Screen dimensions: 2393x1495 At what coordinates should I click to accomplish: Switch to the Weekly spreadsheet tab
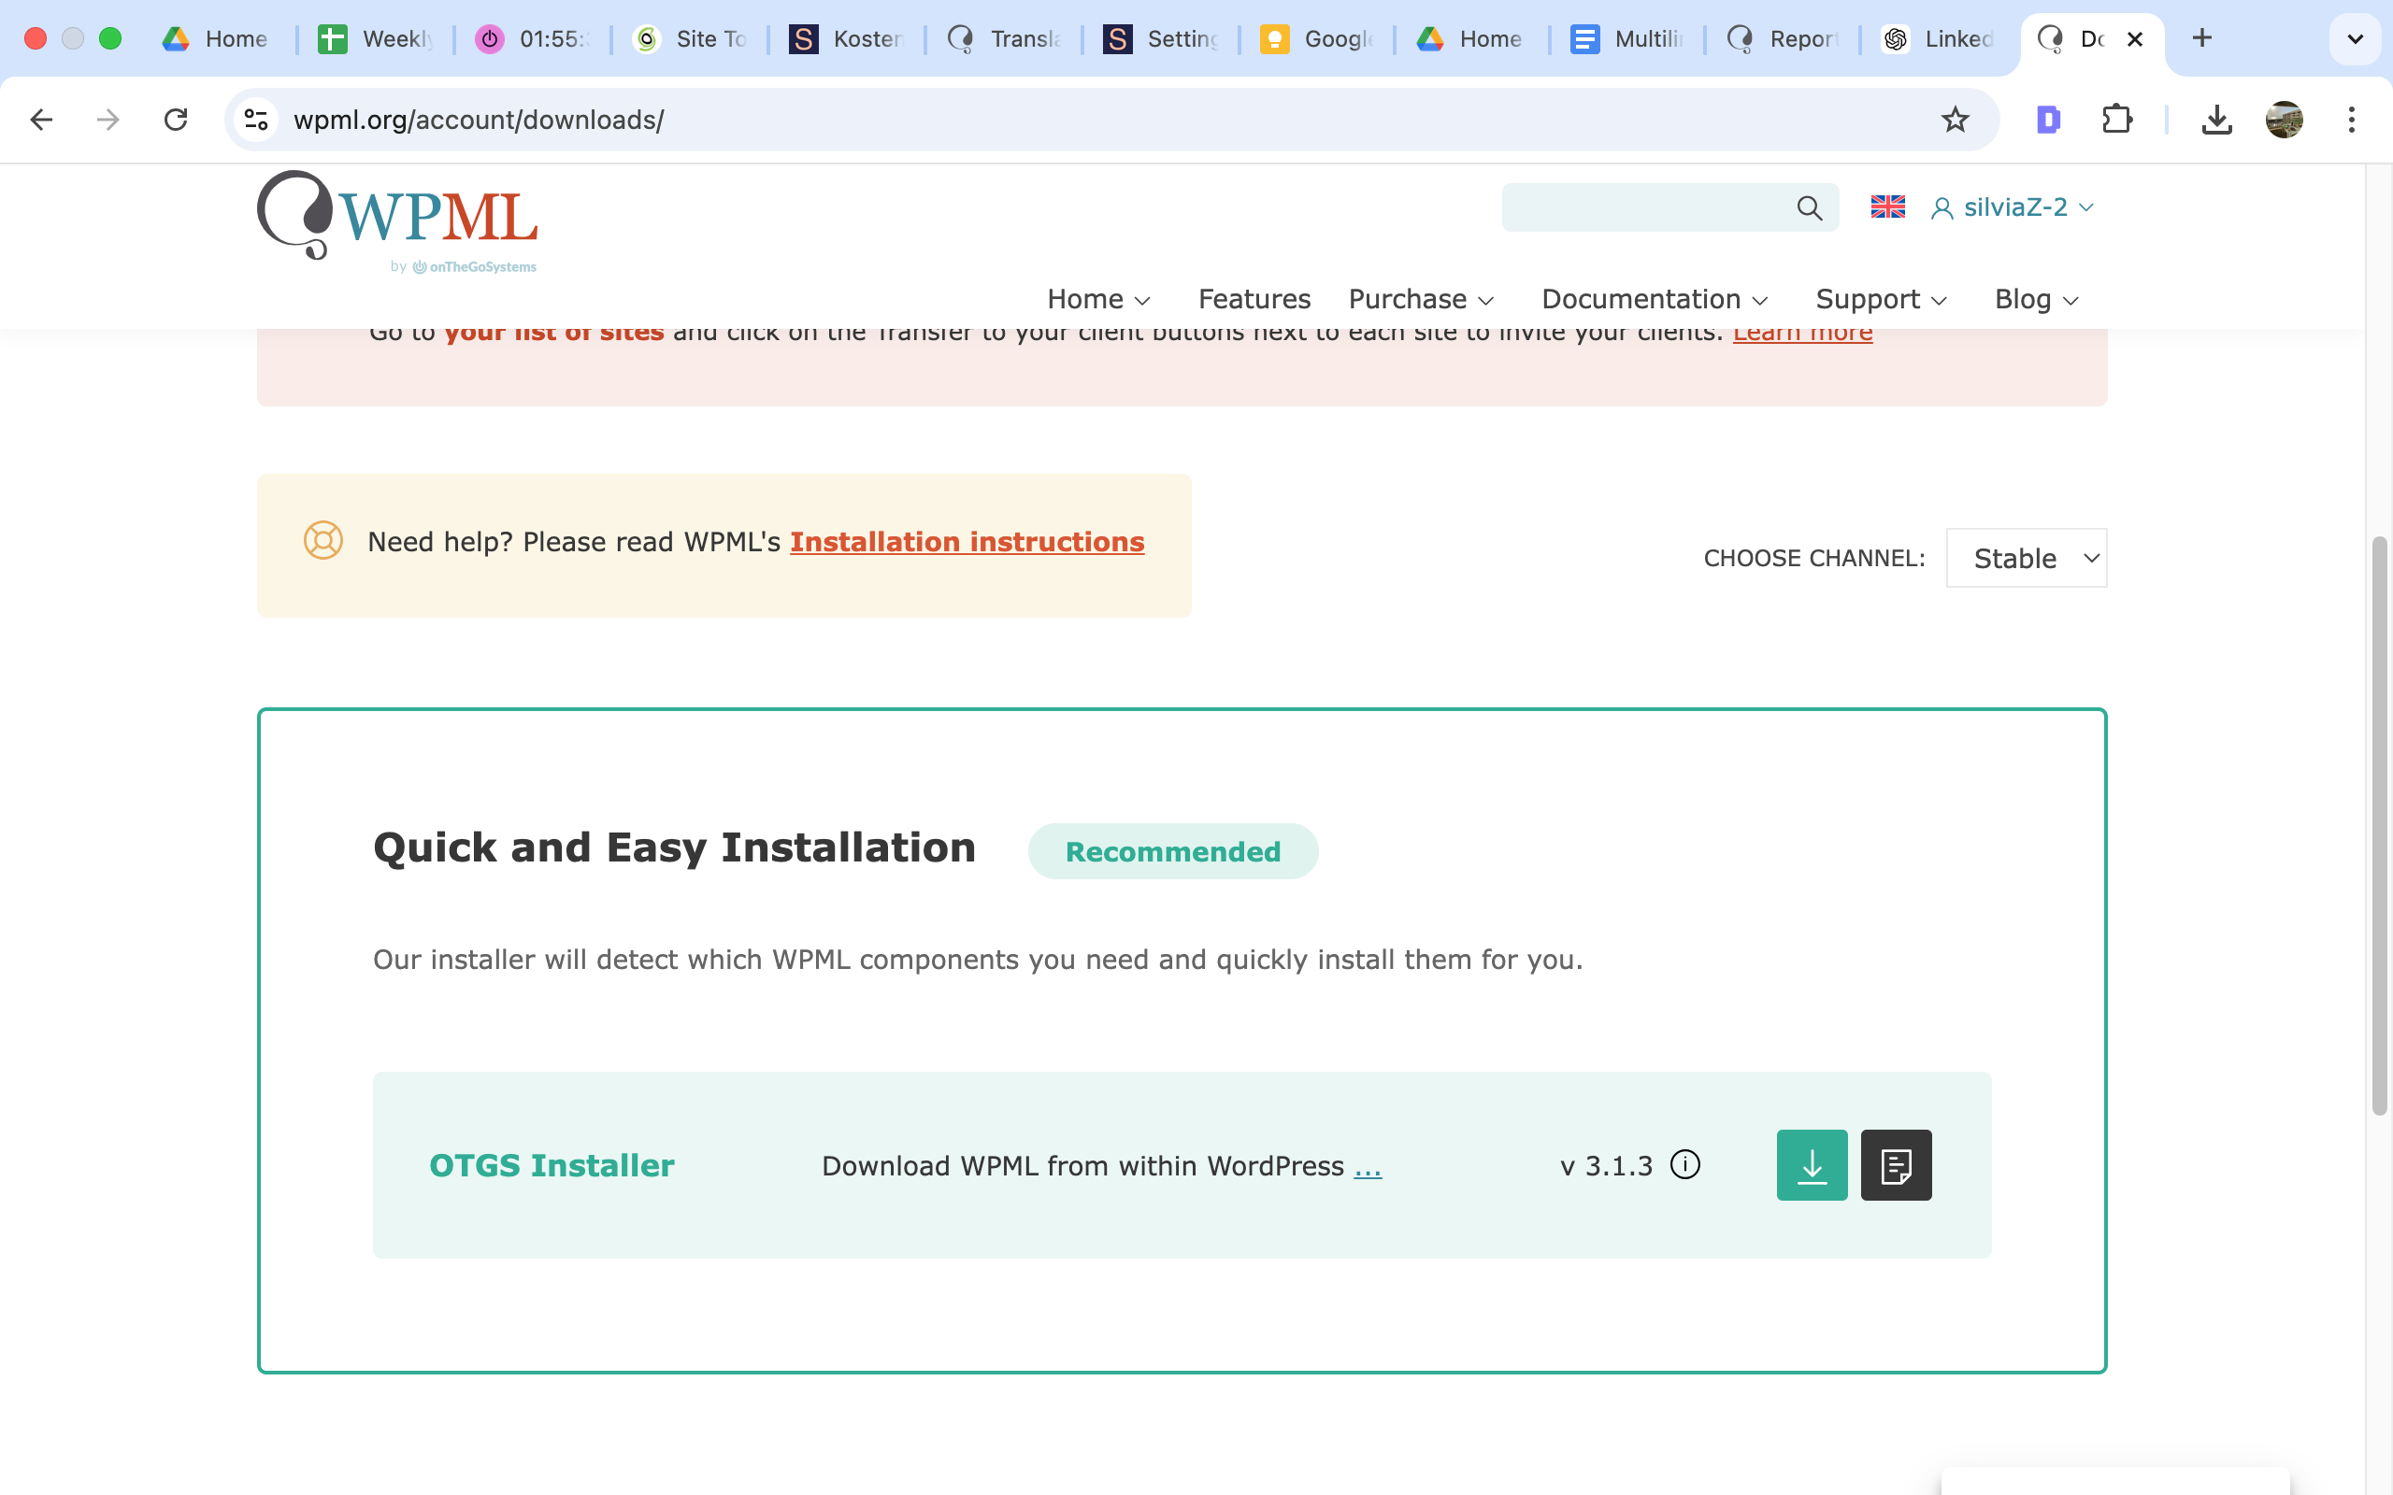click(x=376, y=38)
